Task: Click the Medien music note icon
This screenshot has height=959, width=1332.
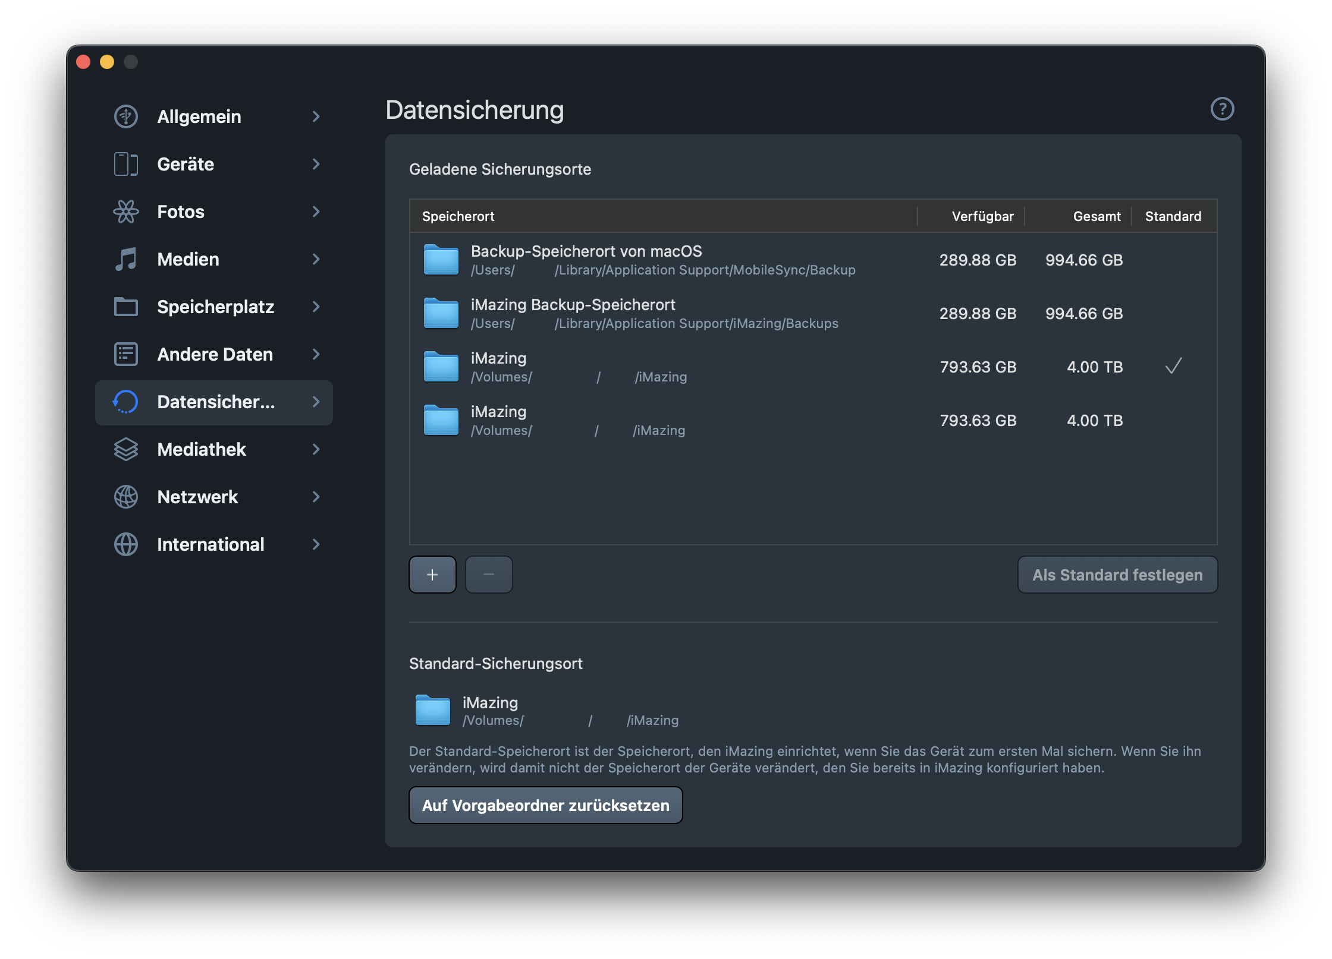Action: 125,259
